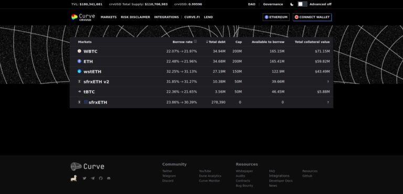Open the ETH market row
Viewport: 403px width, 194px height.
[201, 61]
